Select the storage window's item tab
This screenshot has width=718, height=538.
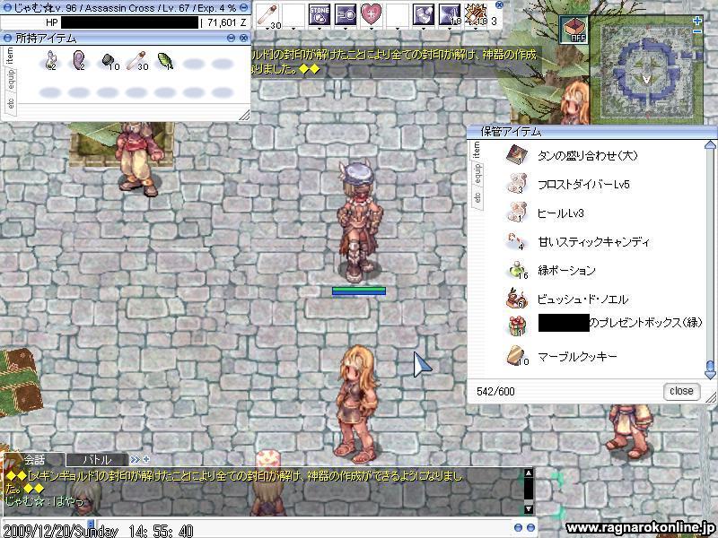(477, 149)
